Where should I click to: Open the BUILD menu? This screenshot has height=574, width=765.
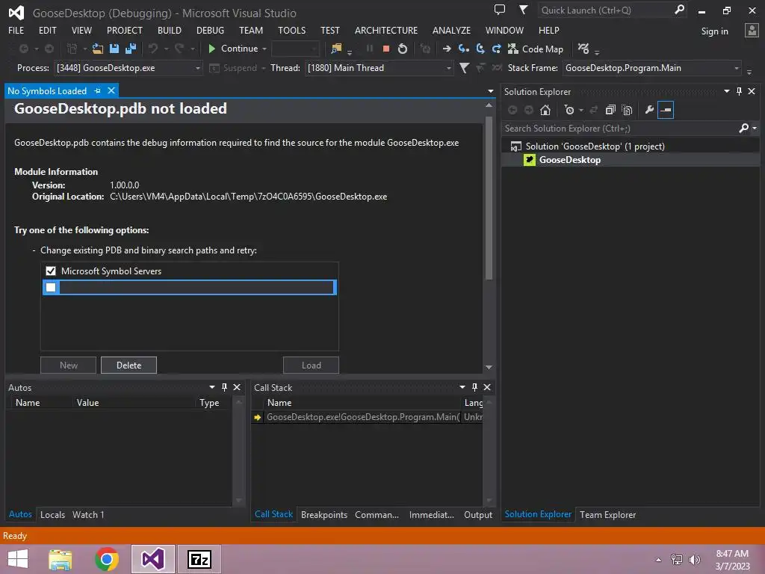(x=170, y=30)
